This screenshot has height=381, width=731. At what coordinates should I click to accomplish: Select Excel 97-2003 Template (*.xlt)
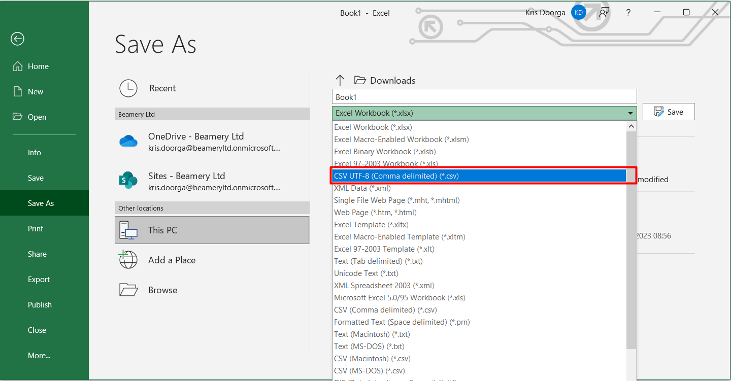pos(480,249)
